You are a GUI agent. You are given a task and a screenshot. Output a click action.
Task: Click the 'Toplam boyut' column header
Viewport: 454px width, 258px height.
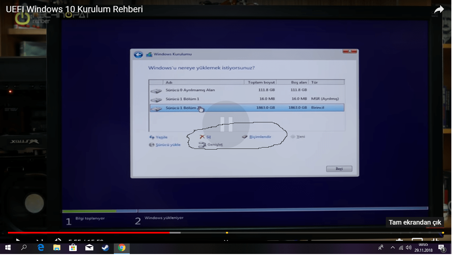[261, 82]
